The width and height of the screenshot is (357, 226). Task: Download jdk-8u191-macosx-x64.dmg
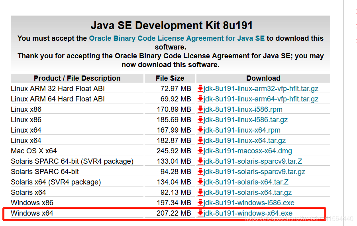coord(248,151)
